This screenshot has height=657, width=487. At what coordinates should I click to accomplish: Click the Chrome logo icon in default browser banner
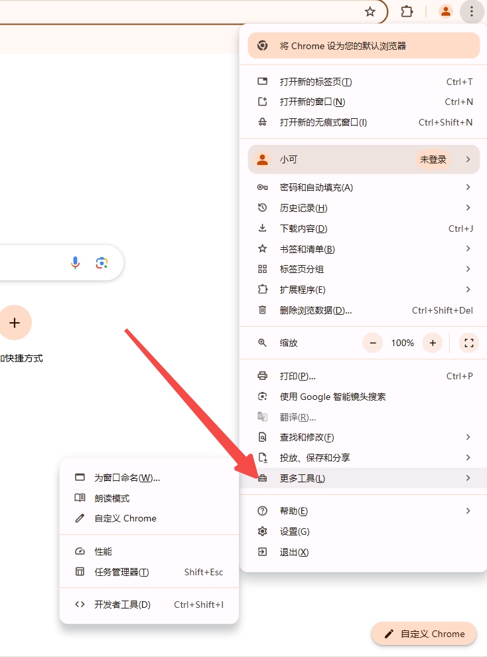click(262, 46)
